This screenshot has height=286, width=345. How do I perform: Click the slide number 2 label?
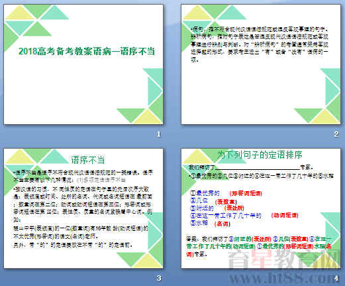coord(336,134)
